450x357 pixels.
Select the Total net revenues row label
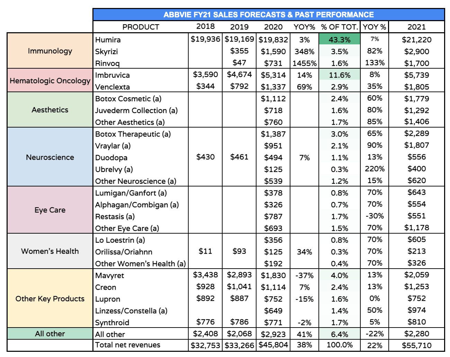tap(128, 345)
